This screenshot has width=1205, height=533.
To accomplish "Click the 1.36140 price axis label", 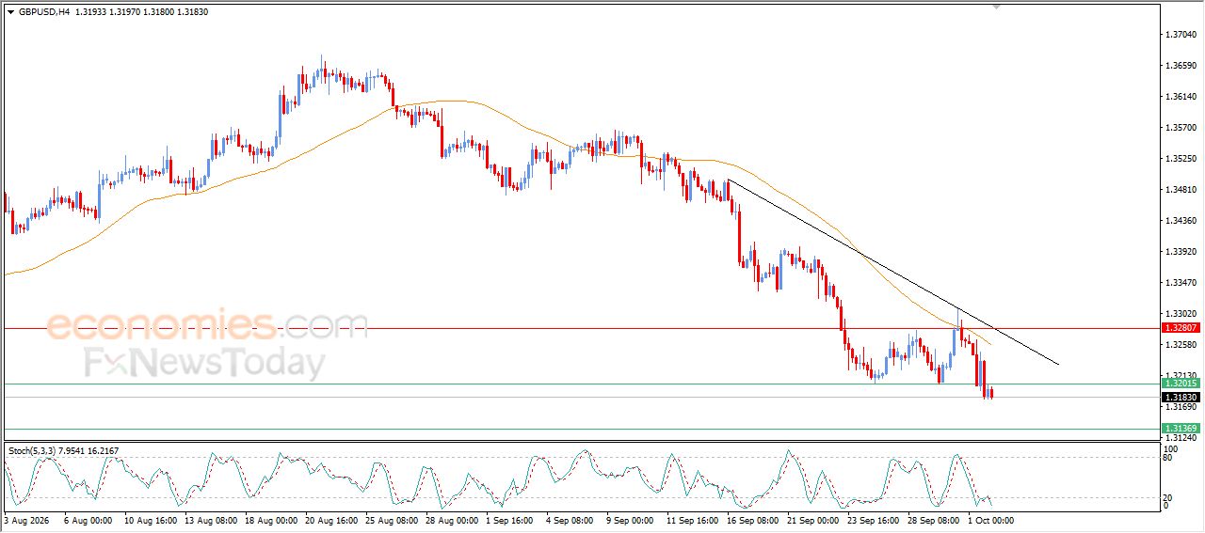I will pos(1181,97).
